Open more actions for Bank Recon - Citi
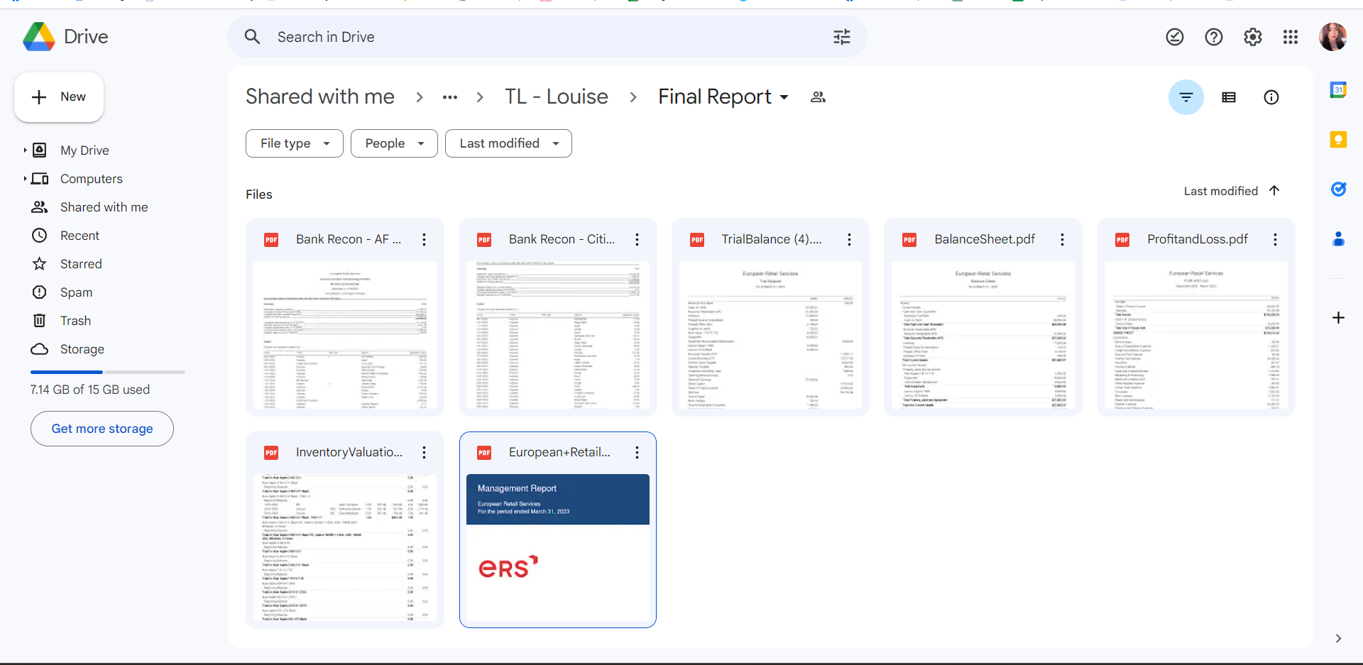This screenshot has height=665, width=1363. (637, 240)
